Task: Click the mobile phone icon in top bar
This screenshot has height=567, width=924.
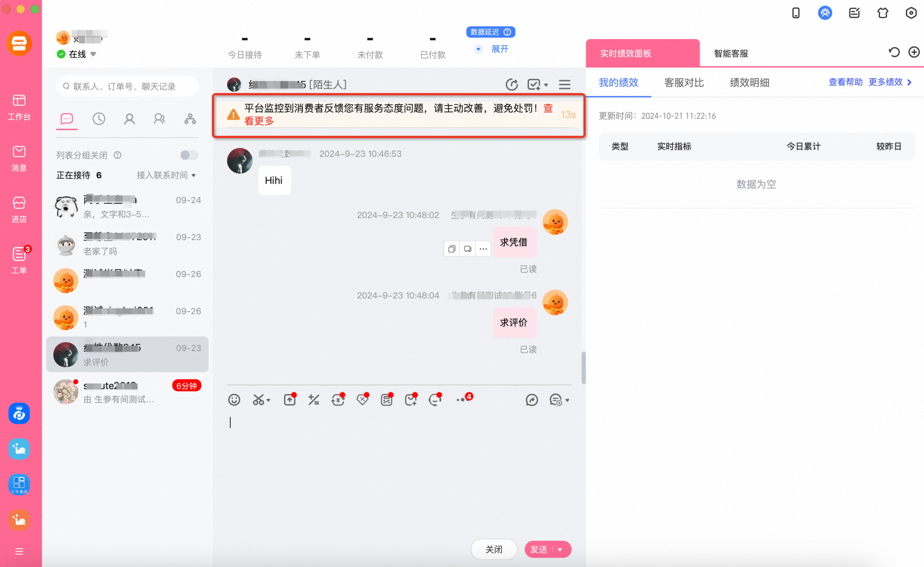Action: pyautogui.click(x=796, y=13)
